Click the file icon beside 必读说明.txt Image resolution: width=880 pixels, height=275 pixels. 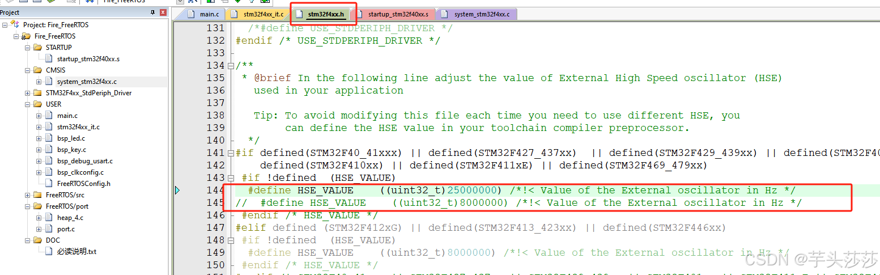49,252
